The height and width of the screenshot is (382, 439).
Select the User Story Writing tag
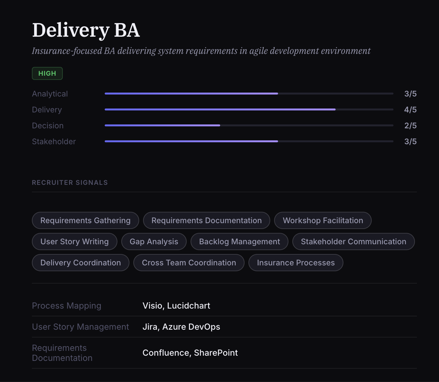pyautogui.click(x=74, y=241)
